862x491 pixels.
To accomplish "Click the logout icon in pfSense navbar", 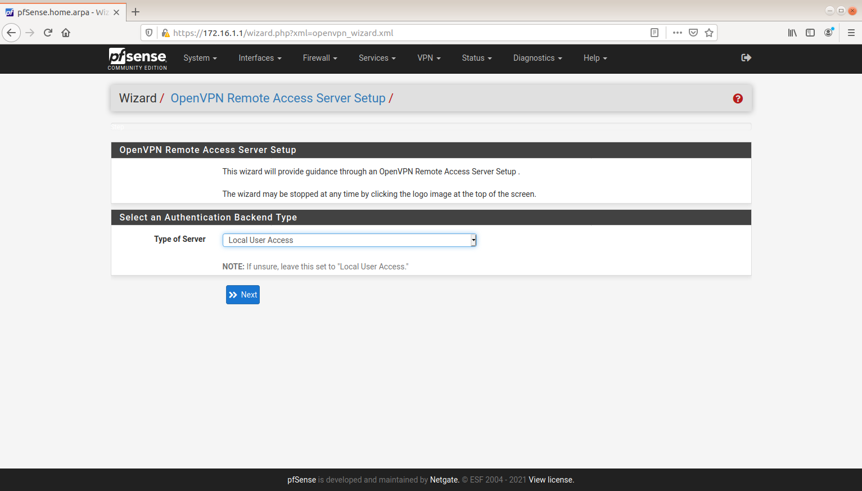I will click(x=746, y=58).
